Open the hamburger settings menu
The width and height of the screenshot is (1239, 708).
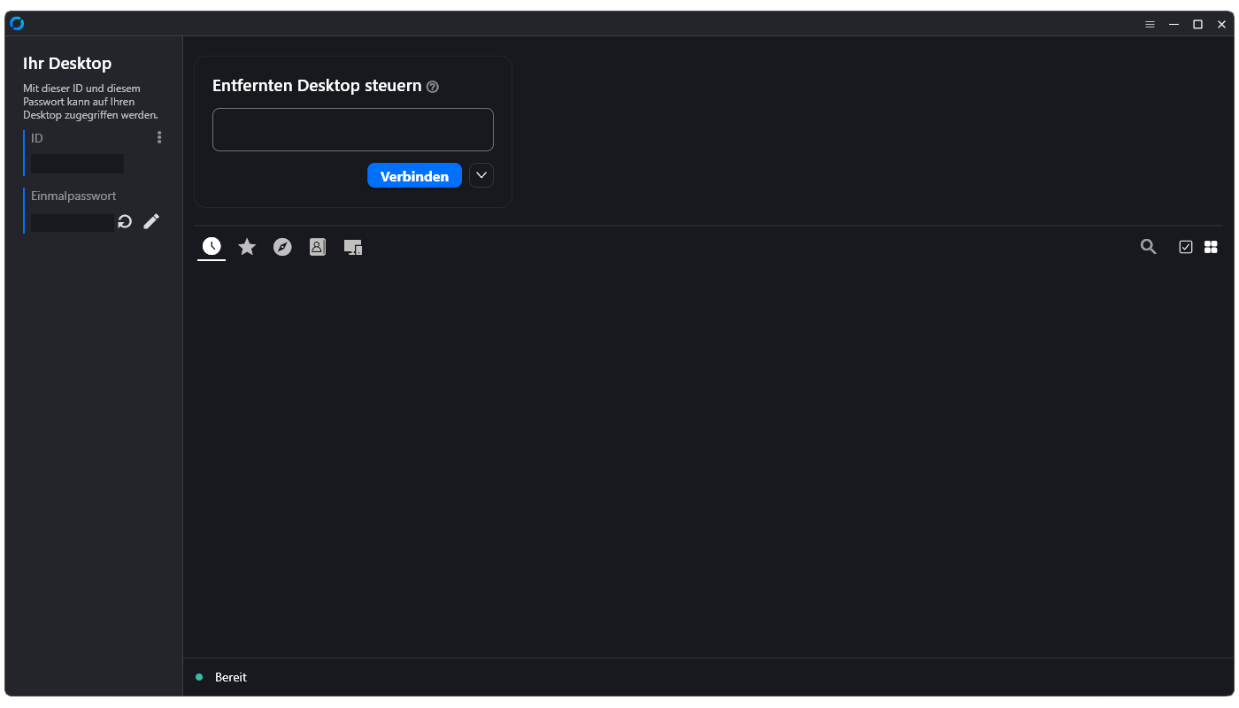tap(1150, 25)
